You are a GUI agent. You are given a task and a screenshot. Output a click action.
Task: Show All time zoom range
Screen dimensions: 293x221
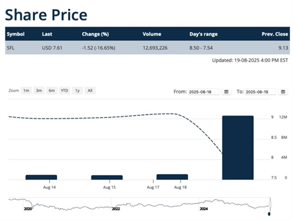[90, 91]
